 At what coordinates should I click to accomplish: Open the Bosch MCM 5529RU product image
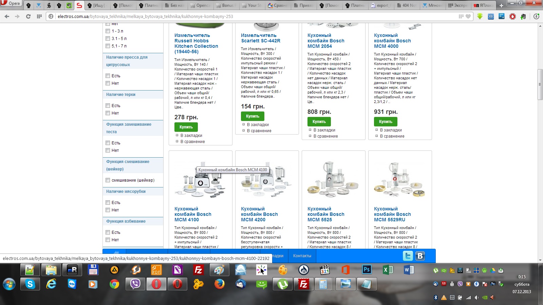click(399, 179)
